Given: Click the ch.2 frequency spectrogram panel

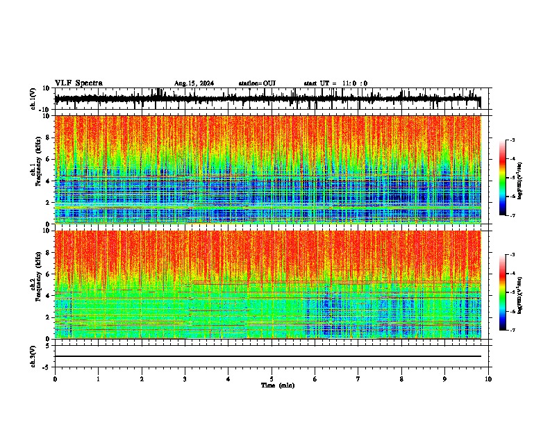Looking at the screenshot, I should [268, 285].
